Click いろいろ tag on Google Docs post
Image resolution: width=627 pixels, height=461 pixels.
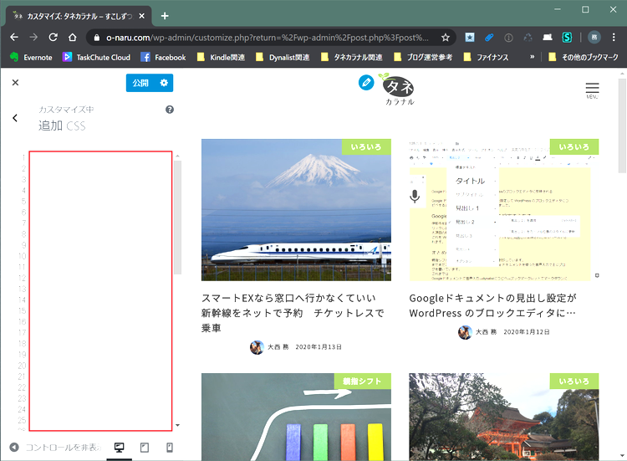[574, 147]
